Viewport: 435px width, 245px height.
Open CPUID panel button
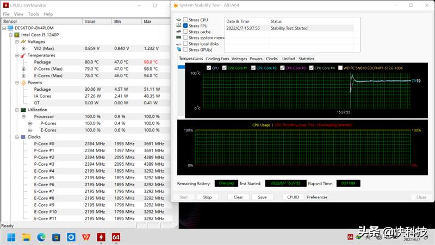293,197
